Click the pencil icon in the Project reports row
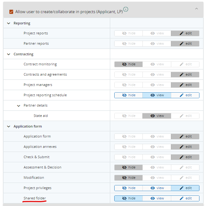 pyautogui.click(x=182, y=33)
